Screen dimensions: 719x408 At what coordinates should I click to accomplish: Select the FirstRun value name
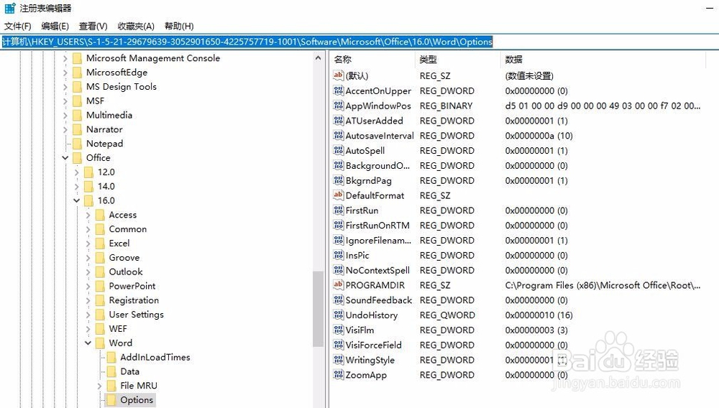[362, 210]
